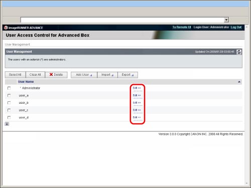Image resolution: width=251 pixels, height=188 pixels.
Task: Check the Administrator checkbox
Action: click(9, 88)
